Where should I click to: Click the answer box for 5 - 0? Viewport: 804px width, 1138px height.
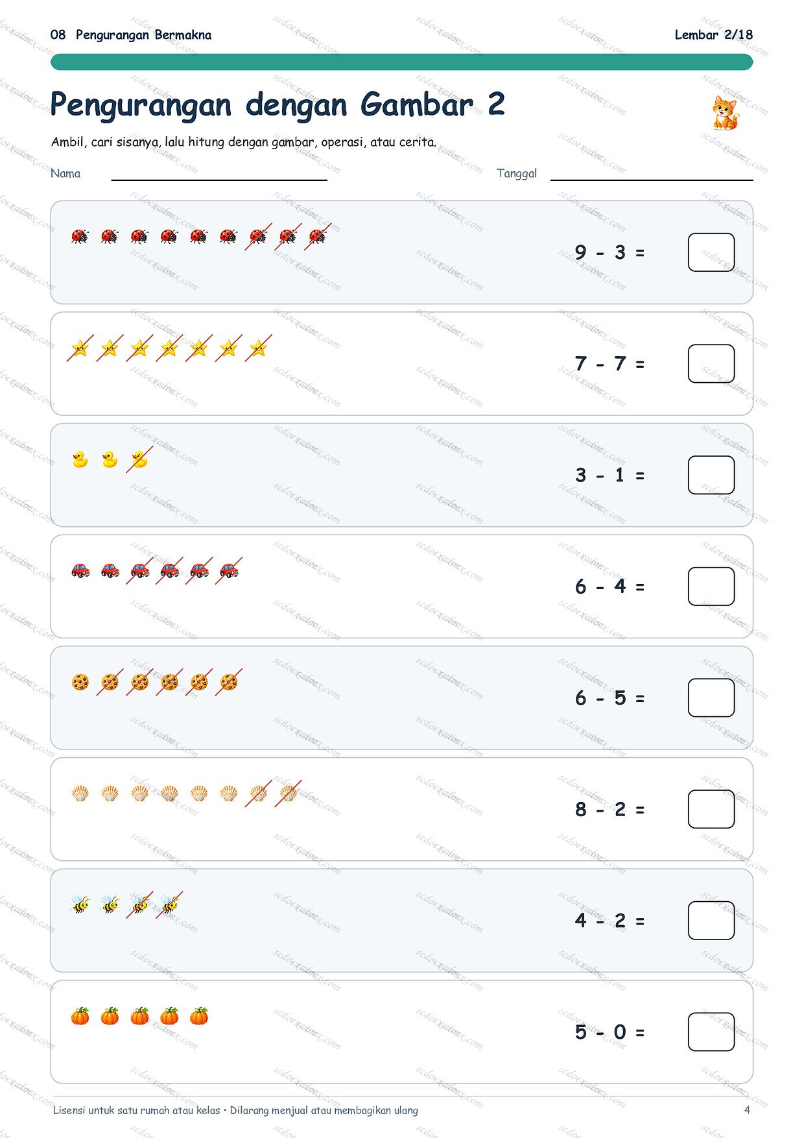coord(711,1032)
